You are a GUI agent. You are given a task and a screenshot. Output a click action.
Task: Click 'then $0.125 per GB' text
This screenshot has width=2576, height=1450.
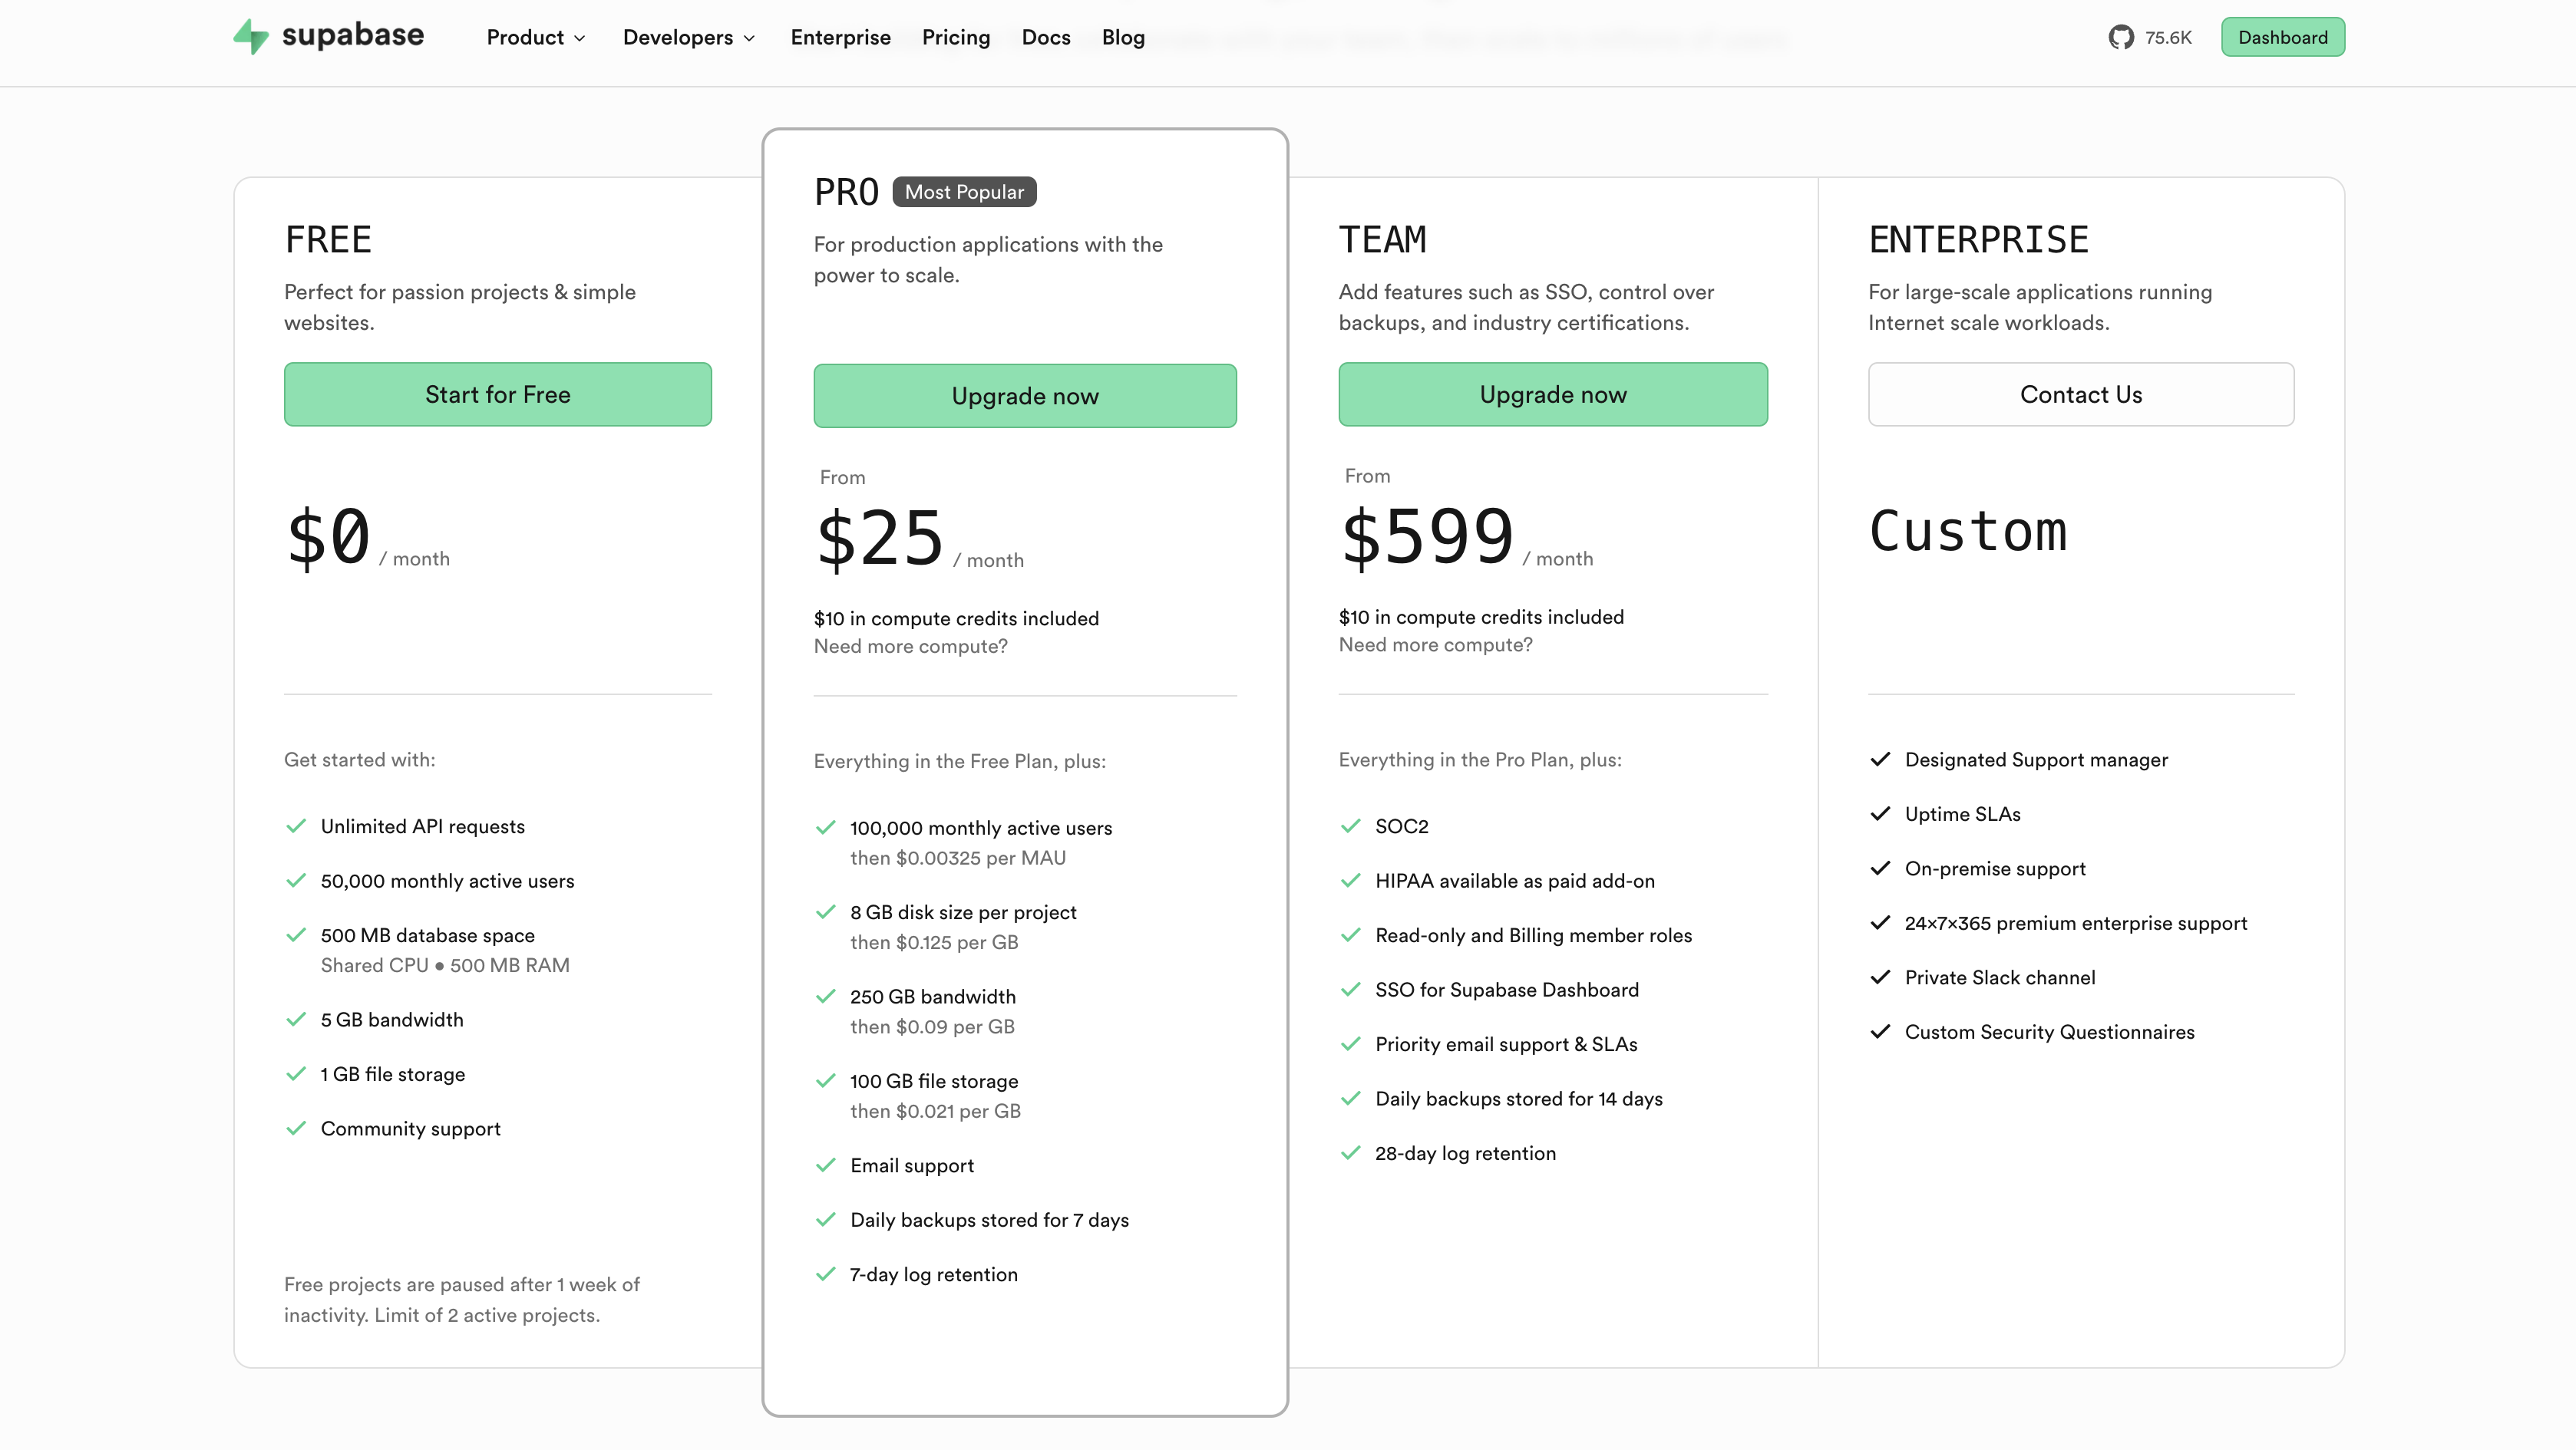934,941
